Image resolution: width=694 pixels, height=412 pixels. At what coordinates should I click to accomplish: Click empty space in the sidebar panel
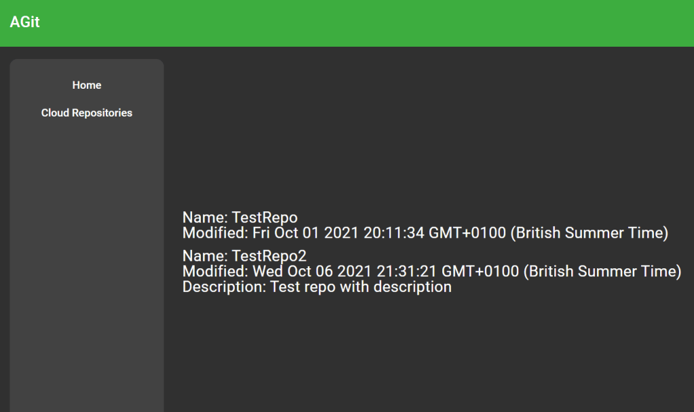tap(87, 271)
